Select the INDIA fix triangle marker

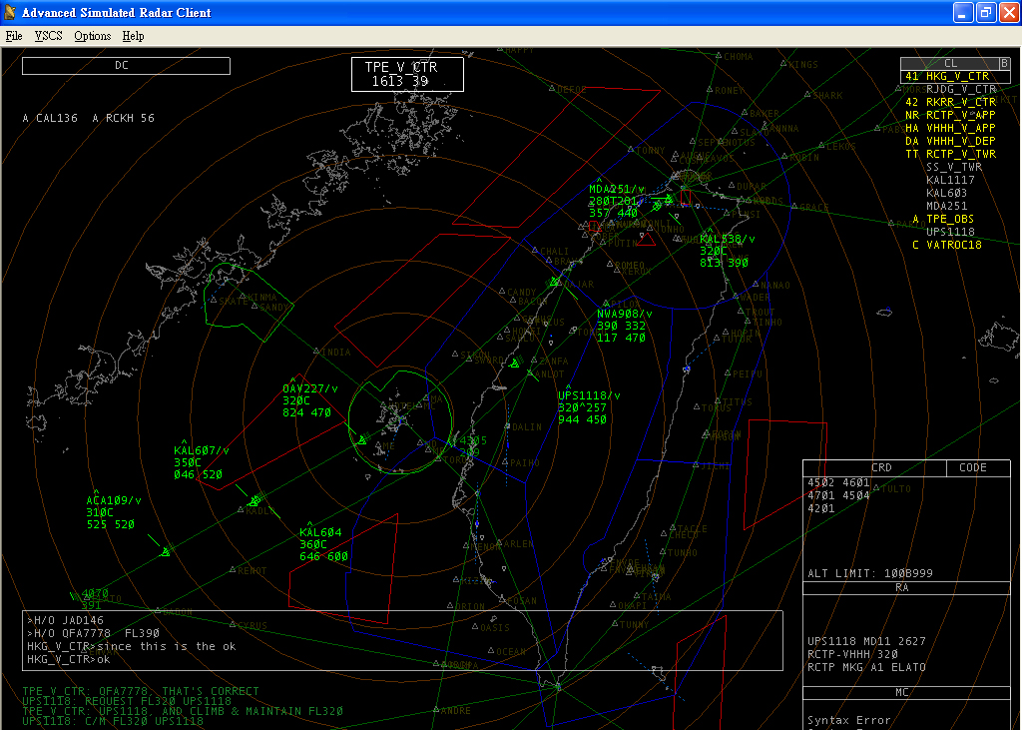tap(317, 352)
